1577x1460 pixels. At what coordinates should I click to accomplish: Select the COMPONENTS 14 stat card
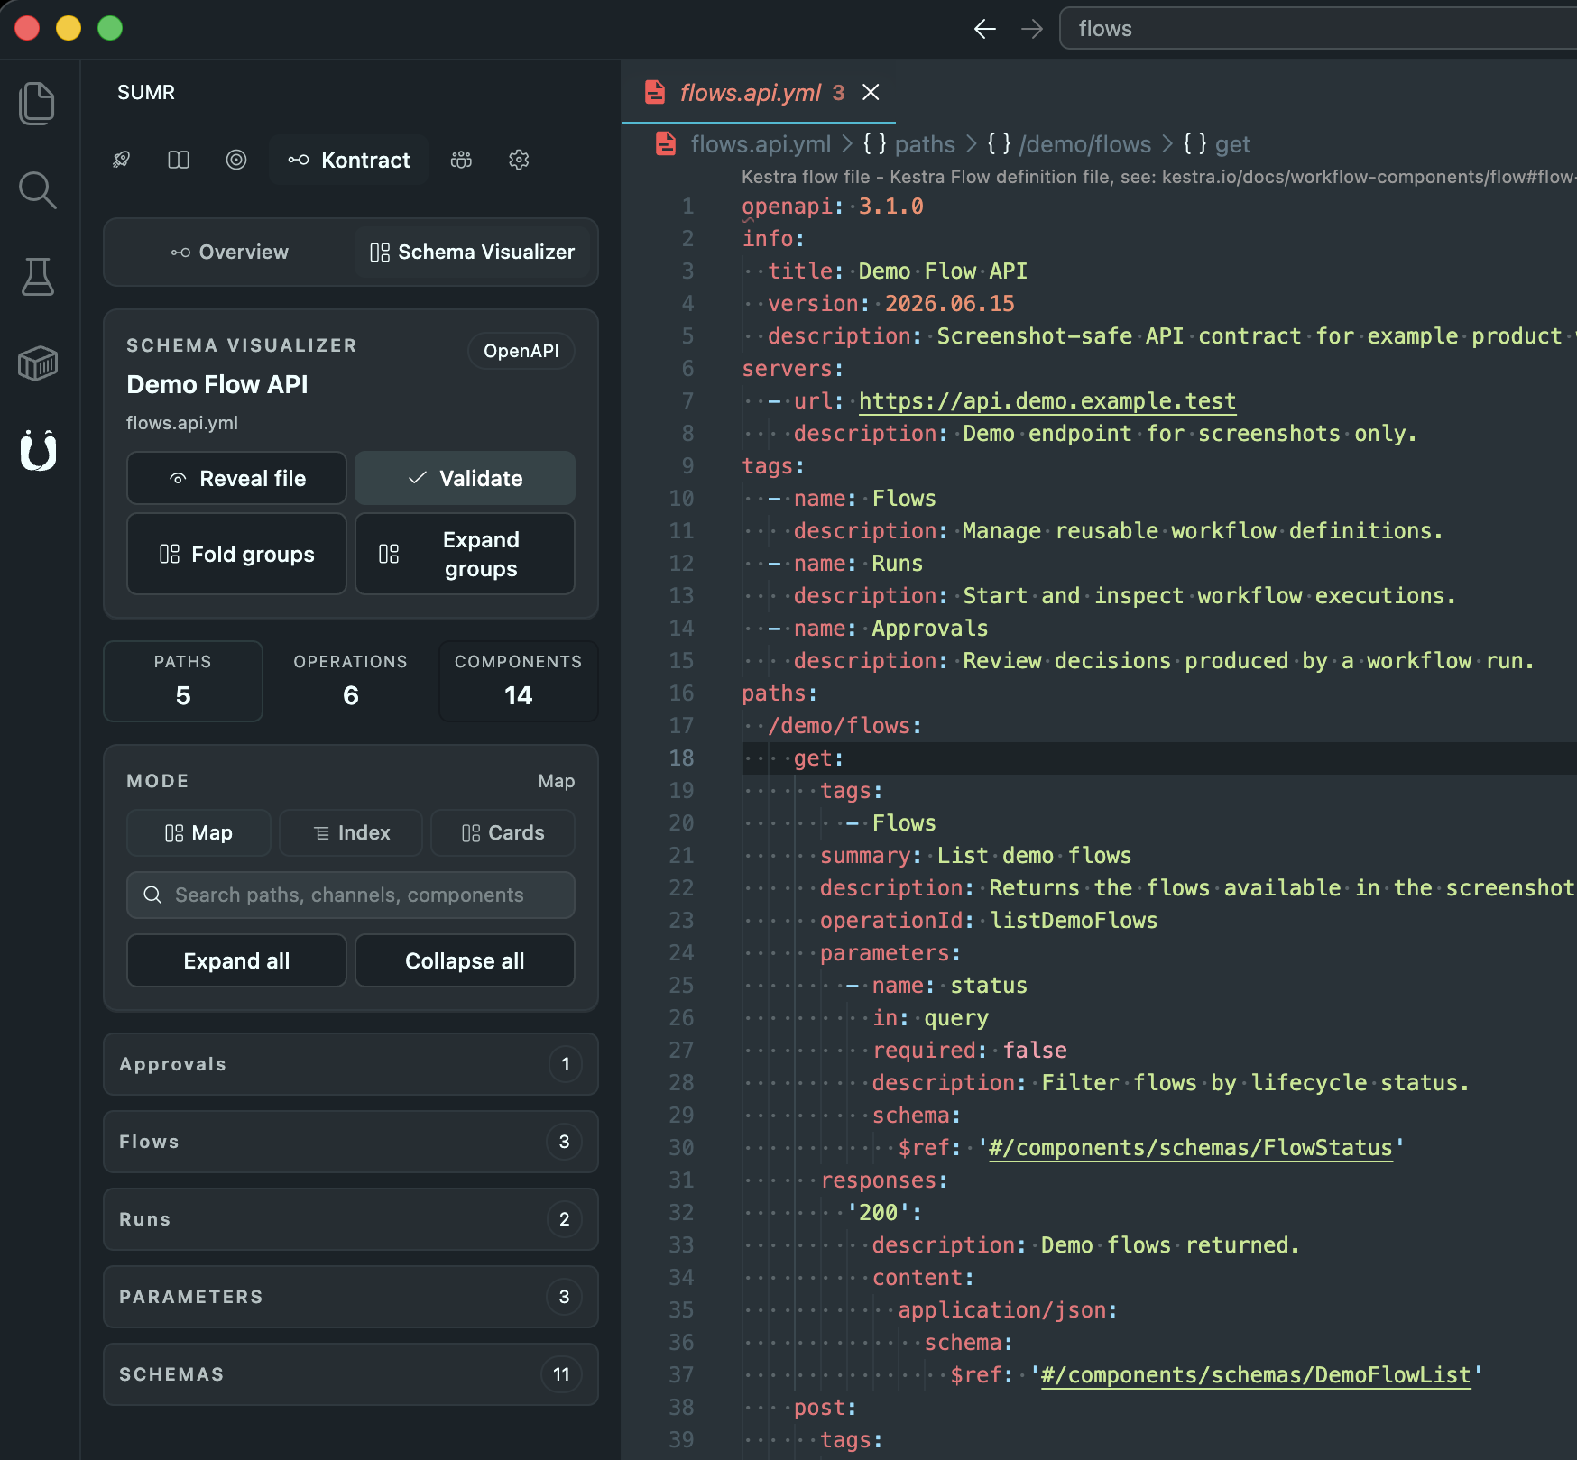click(x=519, y=681)
